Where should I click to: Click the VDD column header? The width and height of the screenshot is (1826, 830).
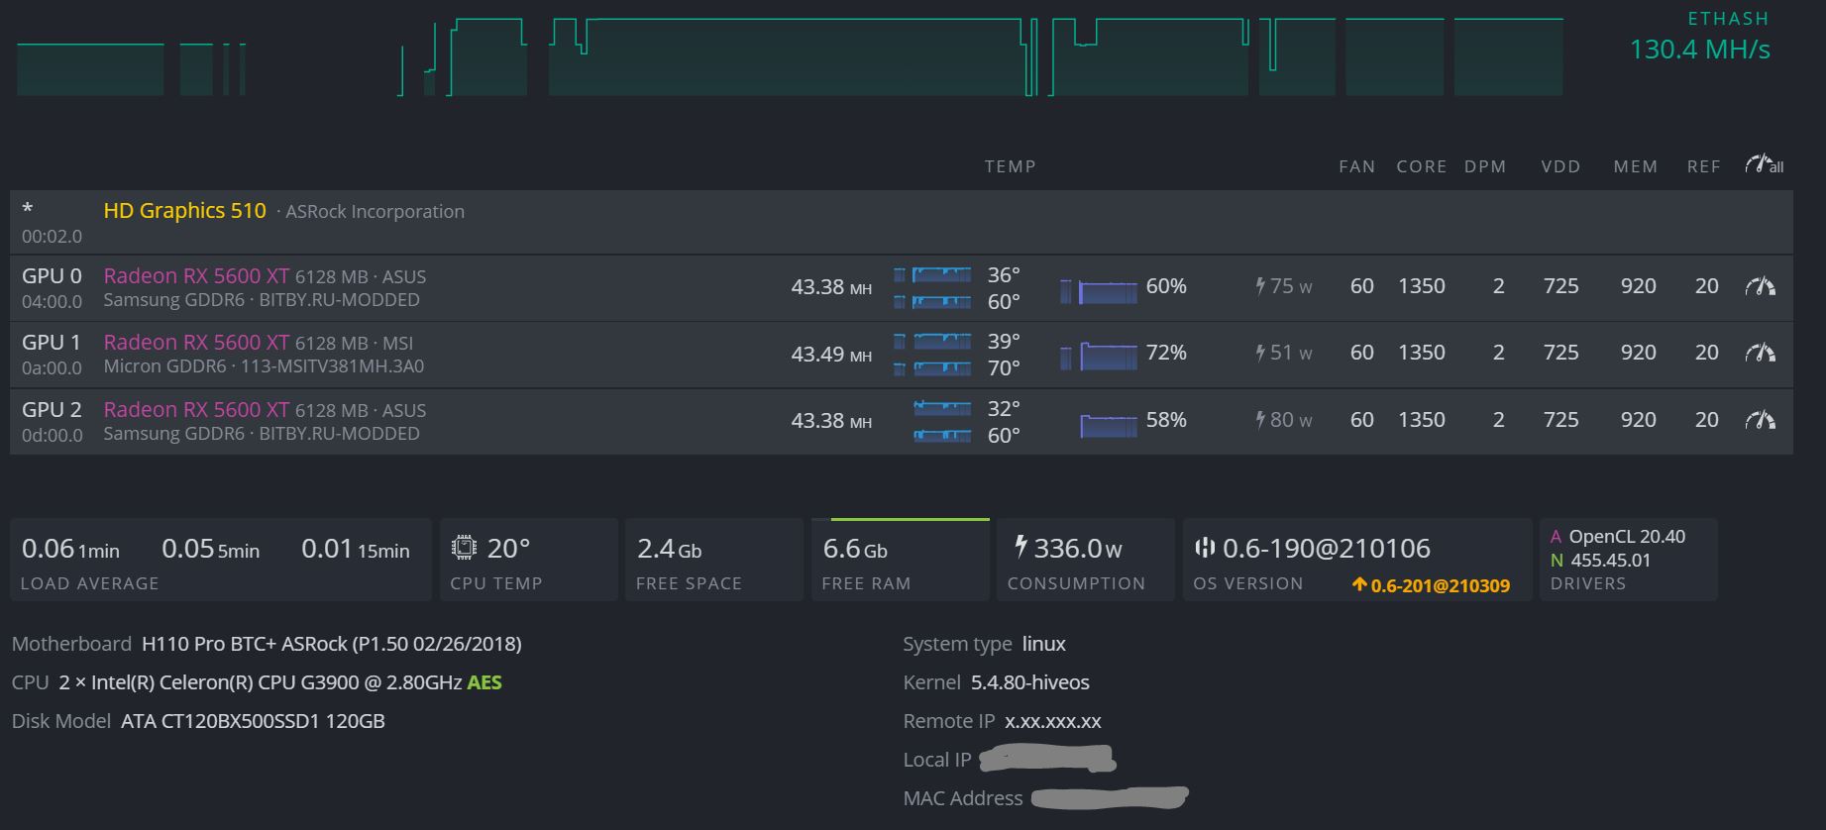pyautogui.click(x=1560, y=166)
